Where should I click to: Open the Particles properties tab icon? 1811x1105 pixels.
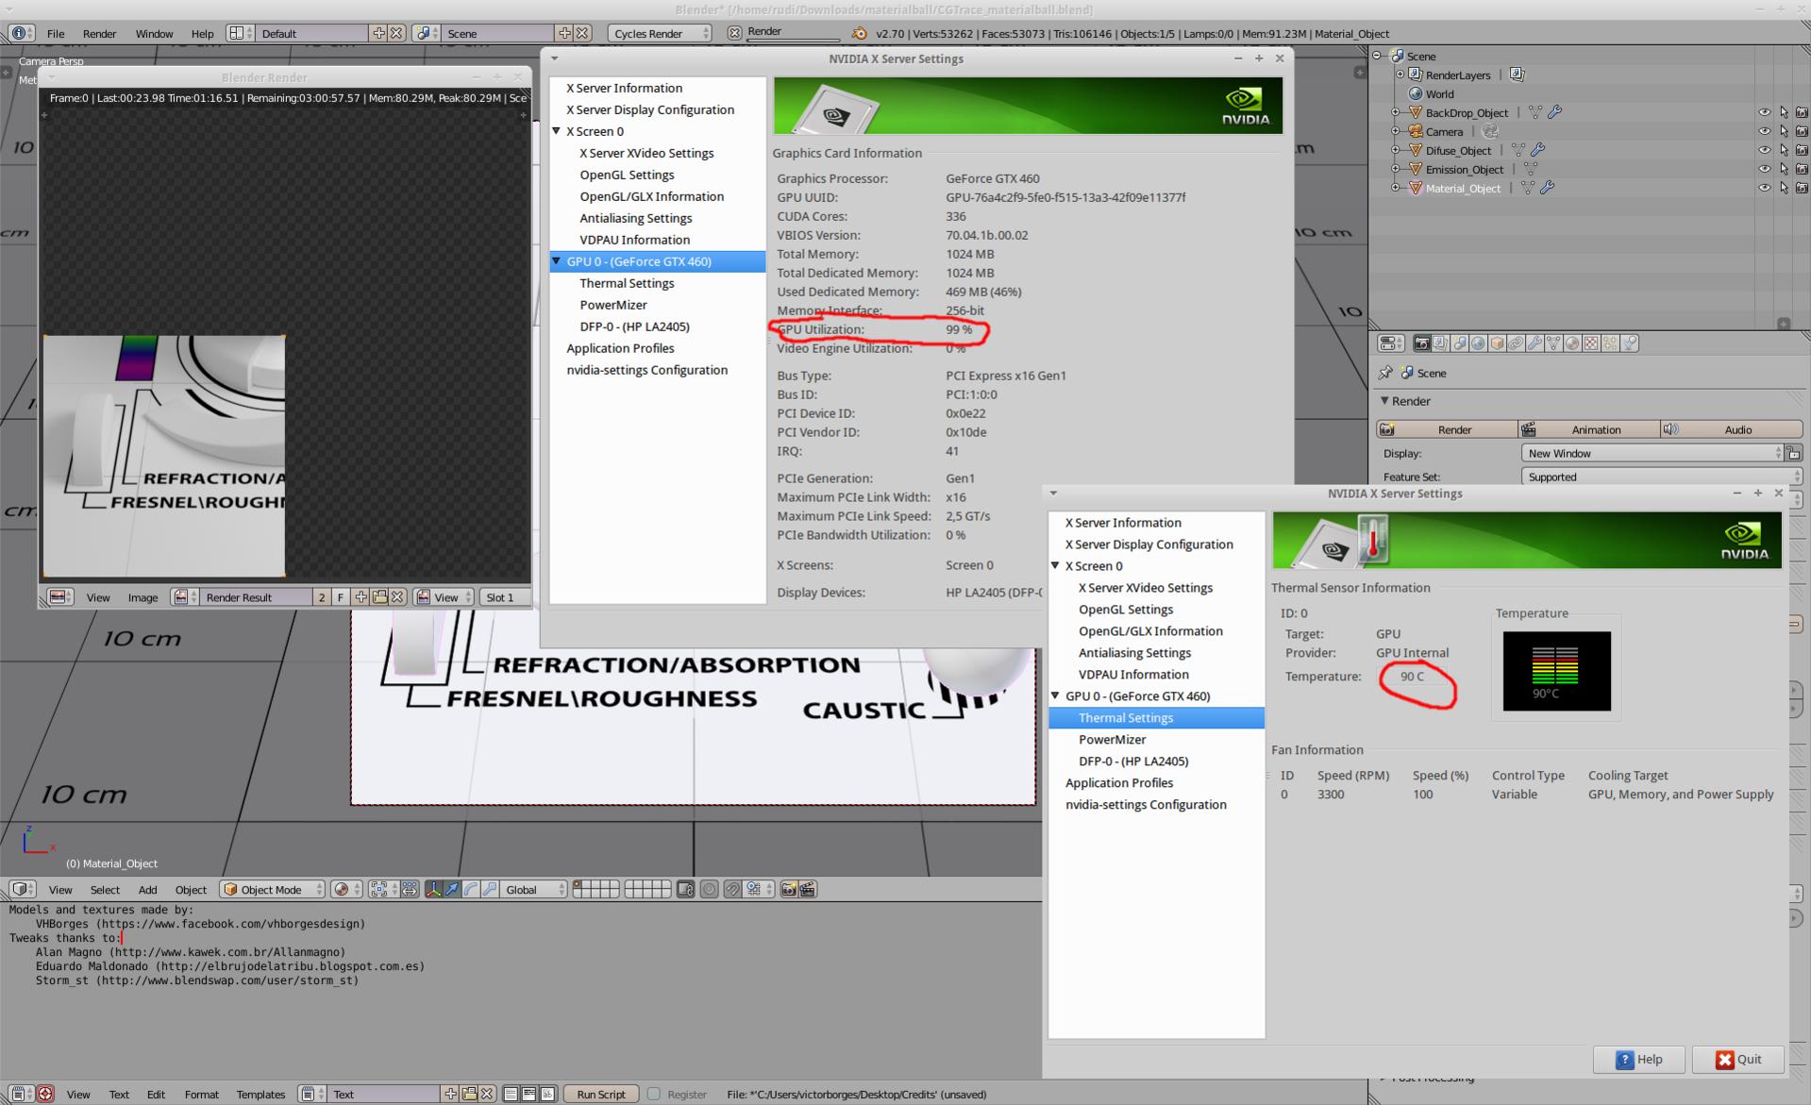[1610, 343]
